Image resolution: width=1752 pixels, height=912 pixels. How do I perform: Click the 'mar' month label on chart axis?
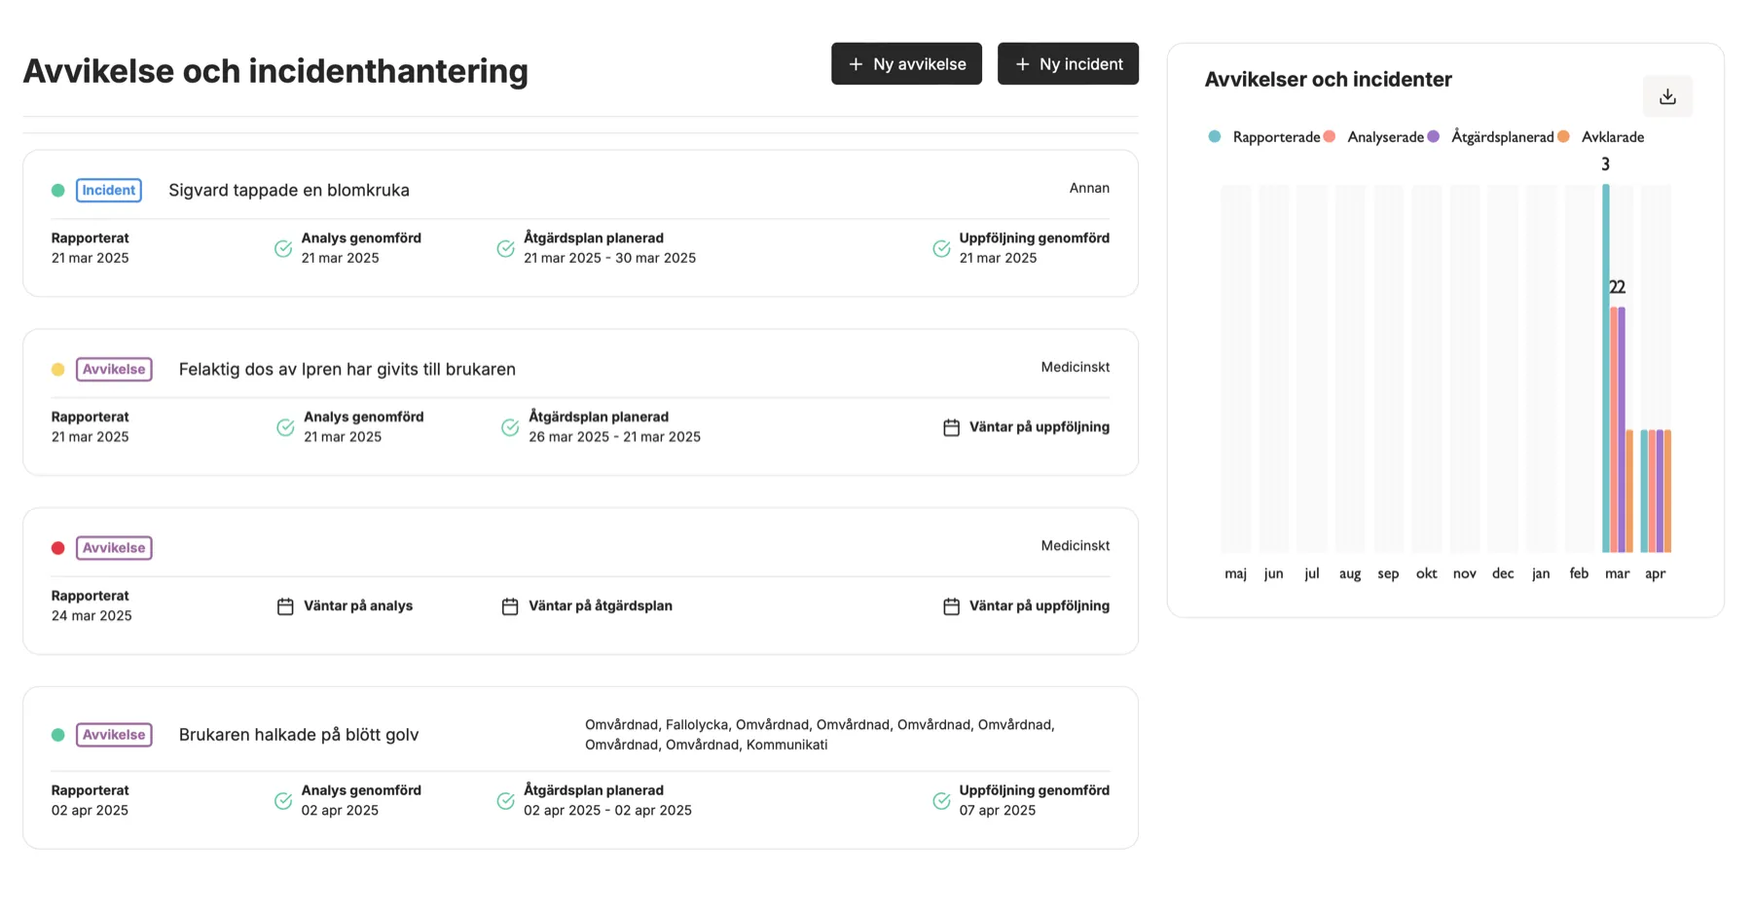pyautogui.click(x=1617, y=574)
